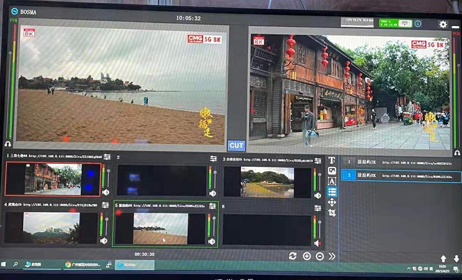Open settings for empty input channel 6
462x280 pixels.
[317, 208]
